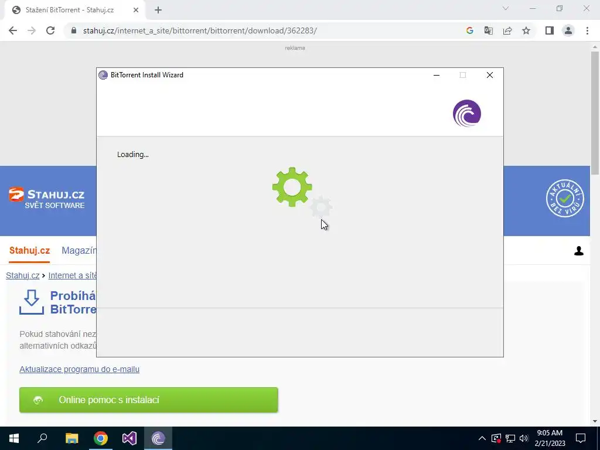This screenshot has height=450, width=600.
Task: Click the share page icon
Action: coord(507,30)
